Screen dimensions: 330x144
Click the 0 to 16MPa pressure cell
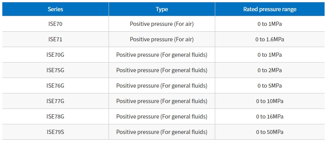[270, 117]
